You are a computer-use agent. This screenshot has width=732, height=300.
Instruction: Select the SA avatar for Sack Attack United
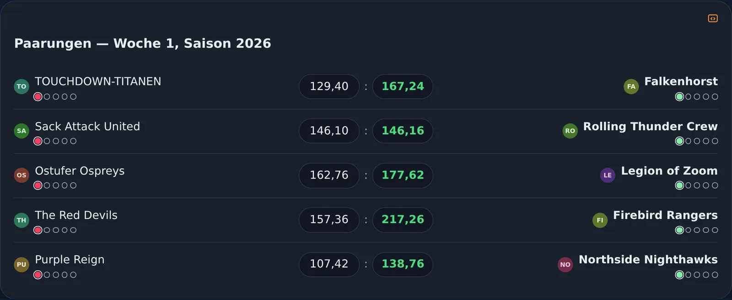(x=22, y=131)
